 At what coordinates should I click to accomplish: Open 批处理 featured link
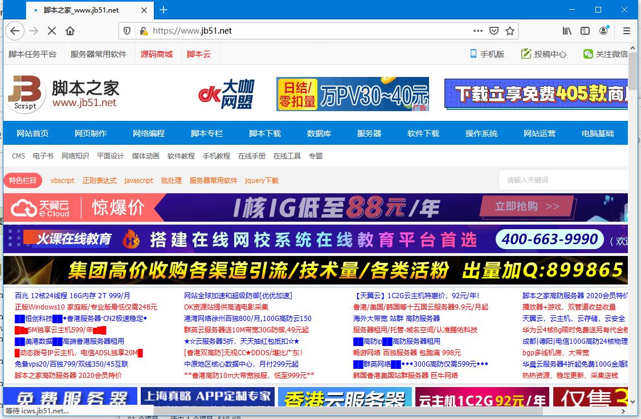point(172,181)
